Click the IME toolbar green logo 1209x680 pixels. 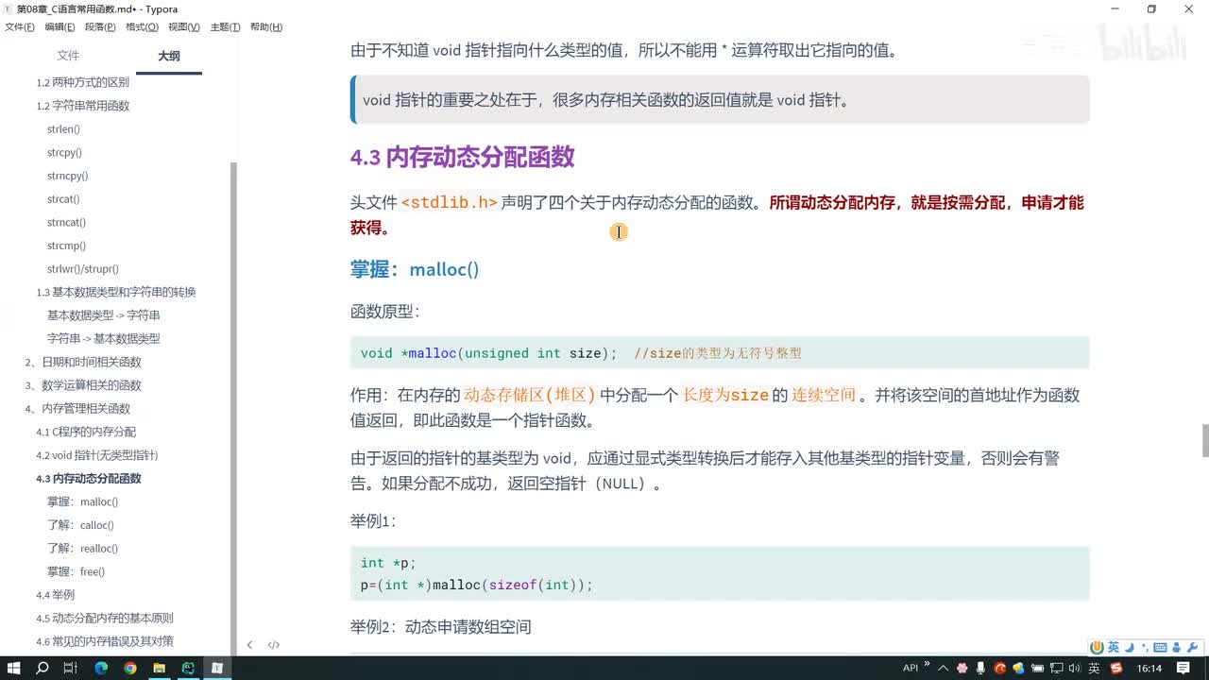[x=1097, y=647]
